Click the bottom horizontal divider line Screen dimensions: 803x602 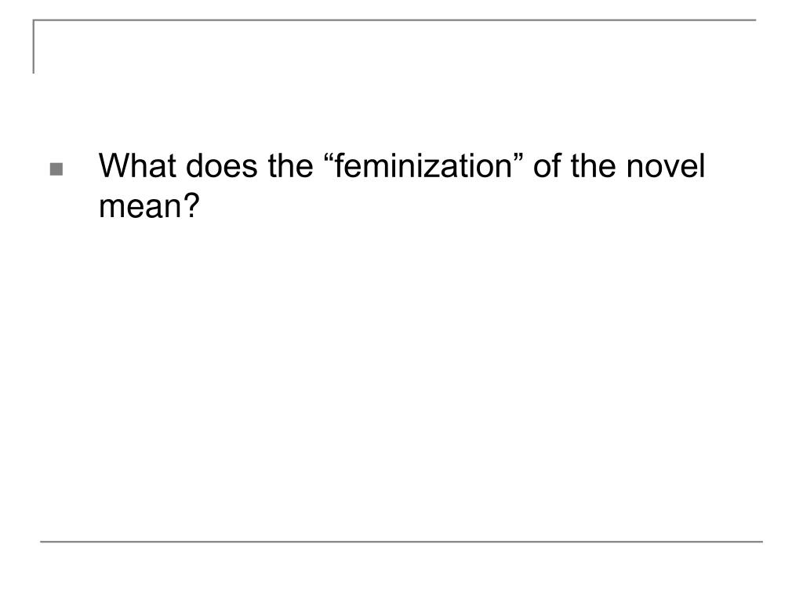click(401, 541)
